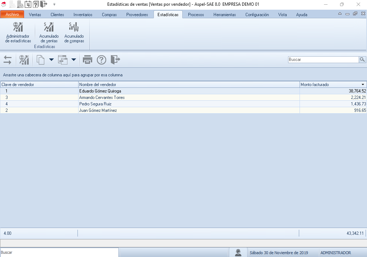Open the Archivo menu button

[x=12, y=15]
